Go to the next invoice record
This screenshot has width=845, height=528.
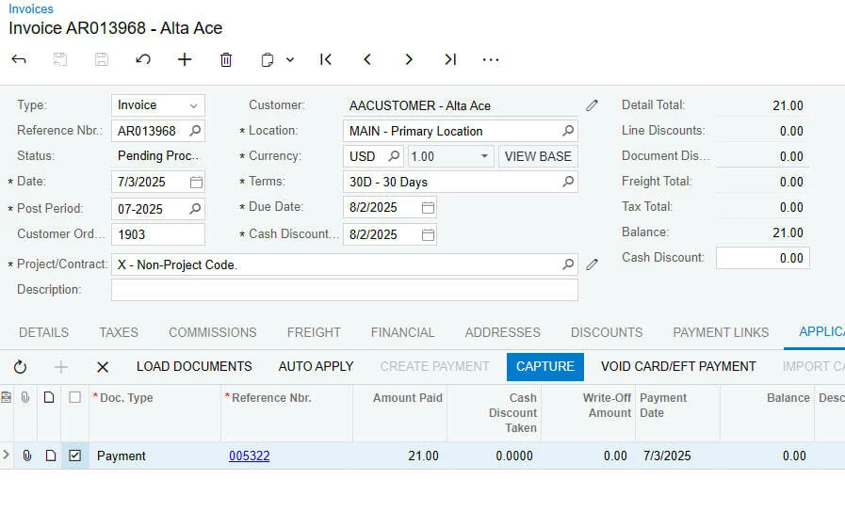[409, 59]
